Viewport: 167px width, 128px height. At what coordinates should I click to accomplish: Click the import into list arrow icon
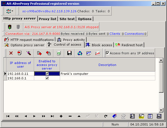[x=48, y=53]
